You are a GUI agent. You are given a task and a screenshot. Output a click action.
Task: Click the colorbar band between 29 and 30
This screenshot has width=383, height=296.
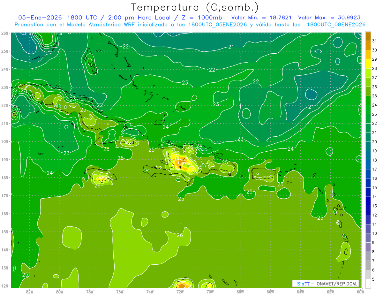[368, 55]
